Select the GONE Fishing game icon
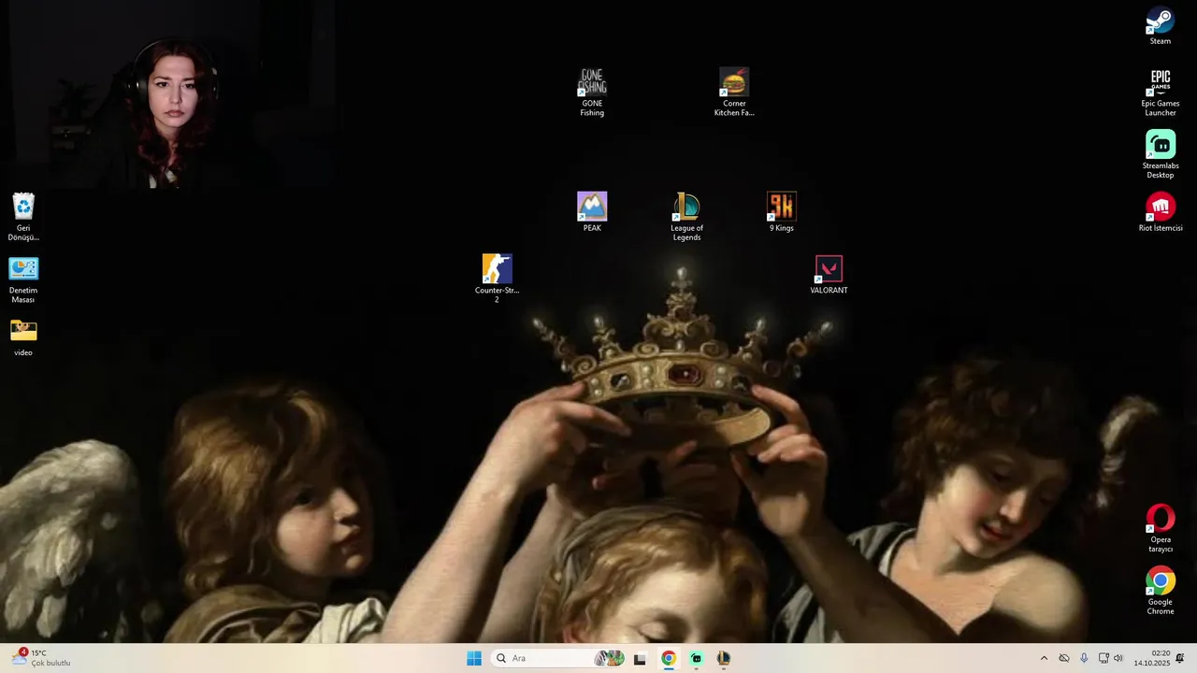The height and width of the screenshot is (673, 1197). 592,93
